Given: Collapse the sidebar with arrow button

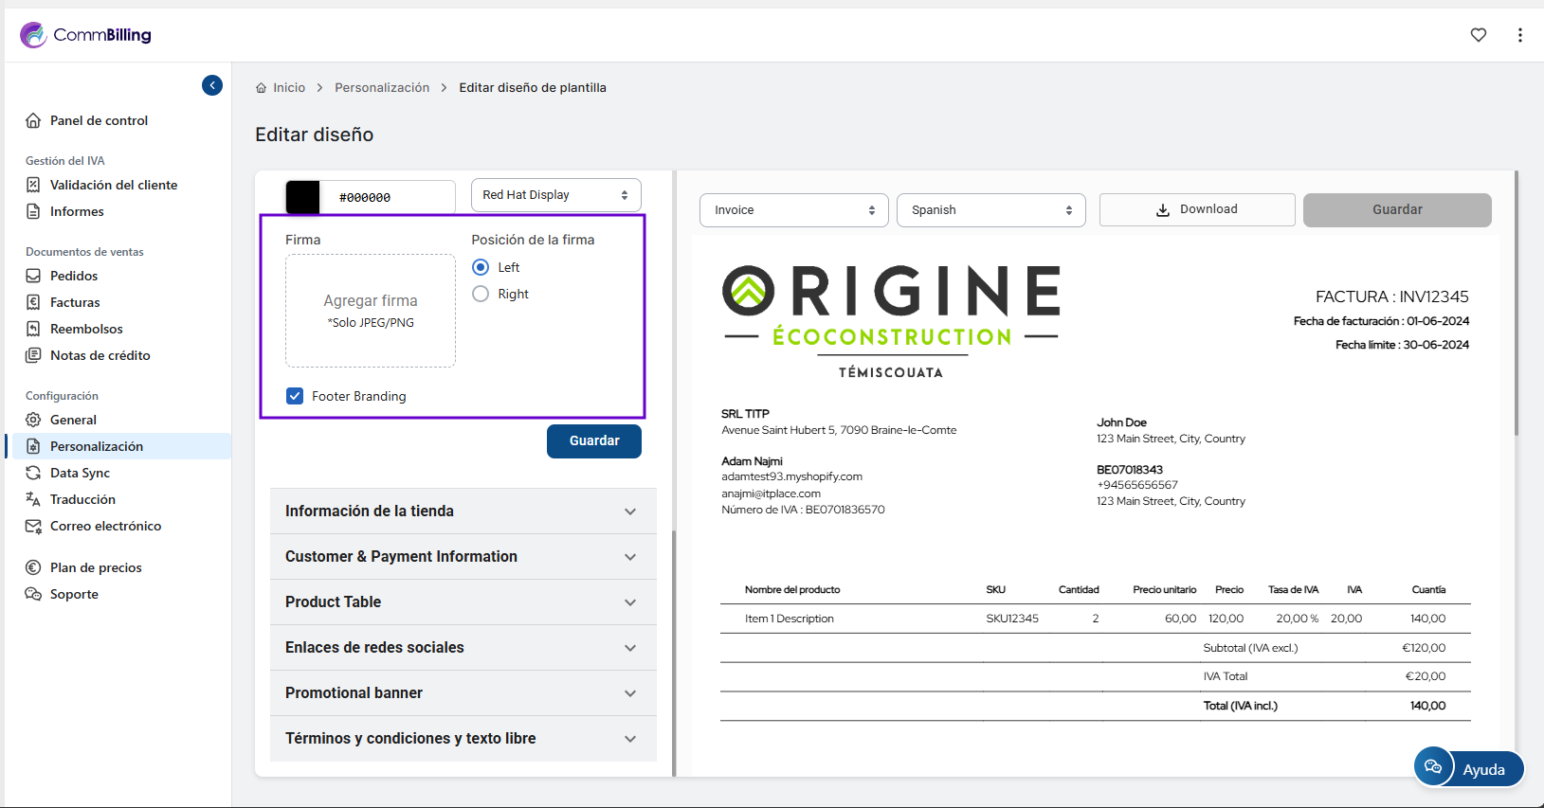Looking at the screenshot, I should click(x=212, y=85).
